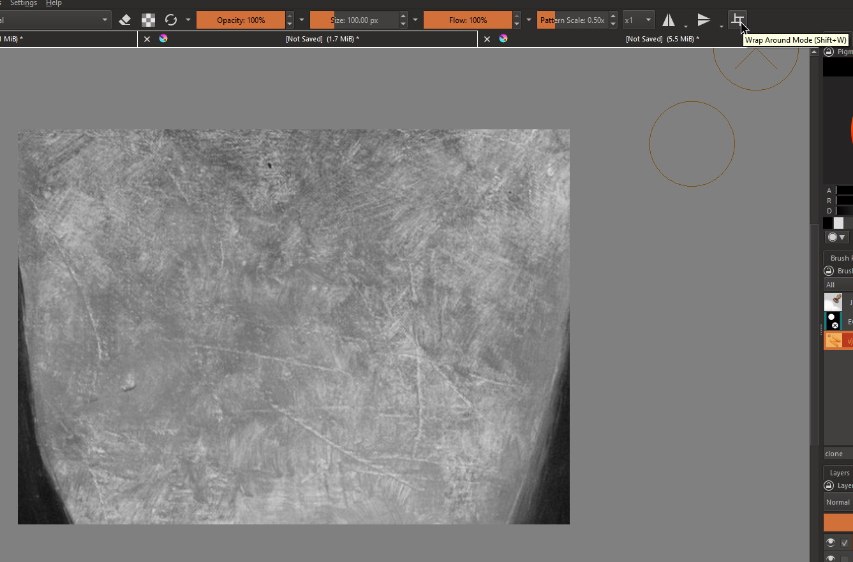Toggle the eraser mode icon
The image size is (853, 562).
point(125,20)
